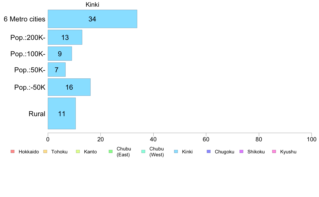Click the Shikoku legend label text
The height and width of the screenshot is (197, 319).
coord(256,152)
